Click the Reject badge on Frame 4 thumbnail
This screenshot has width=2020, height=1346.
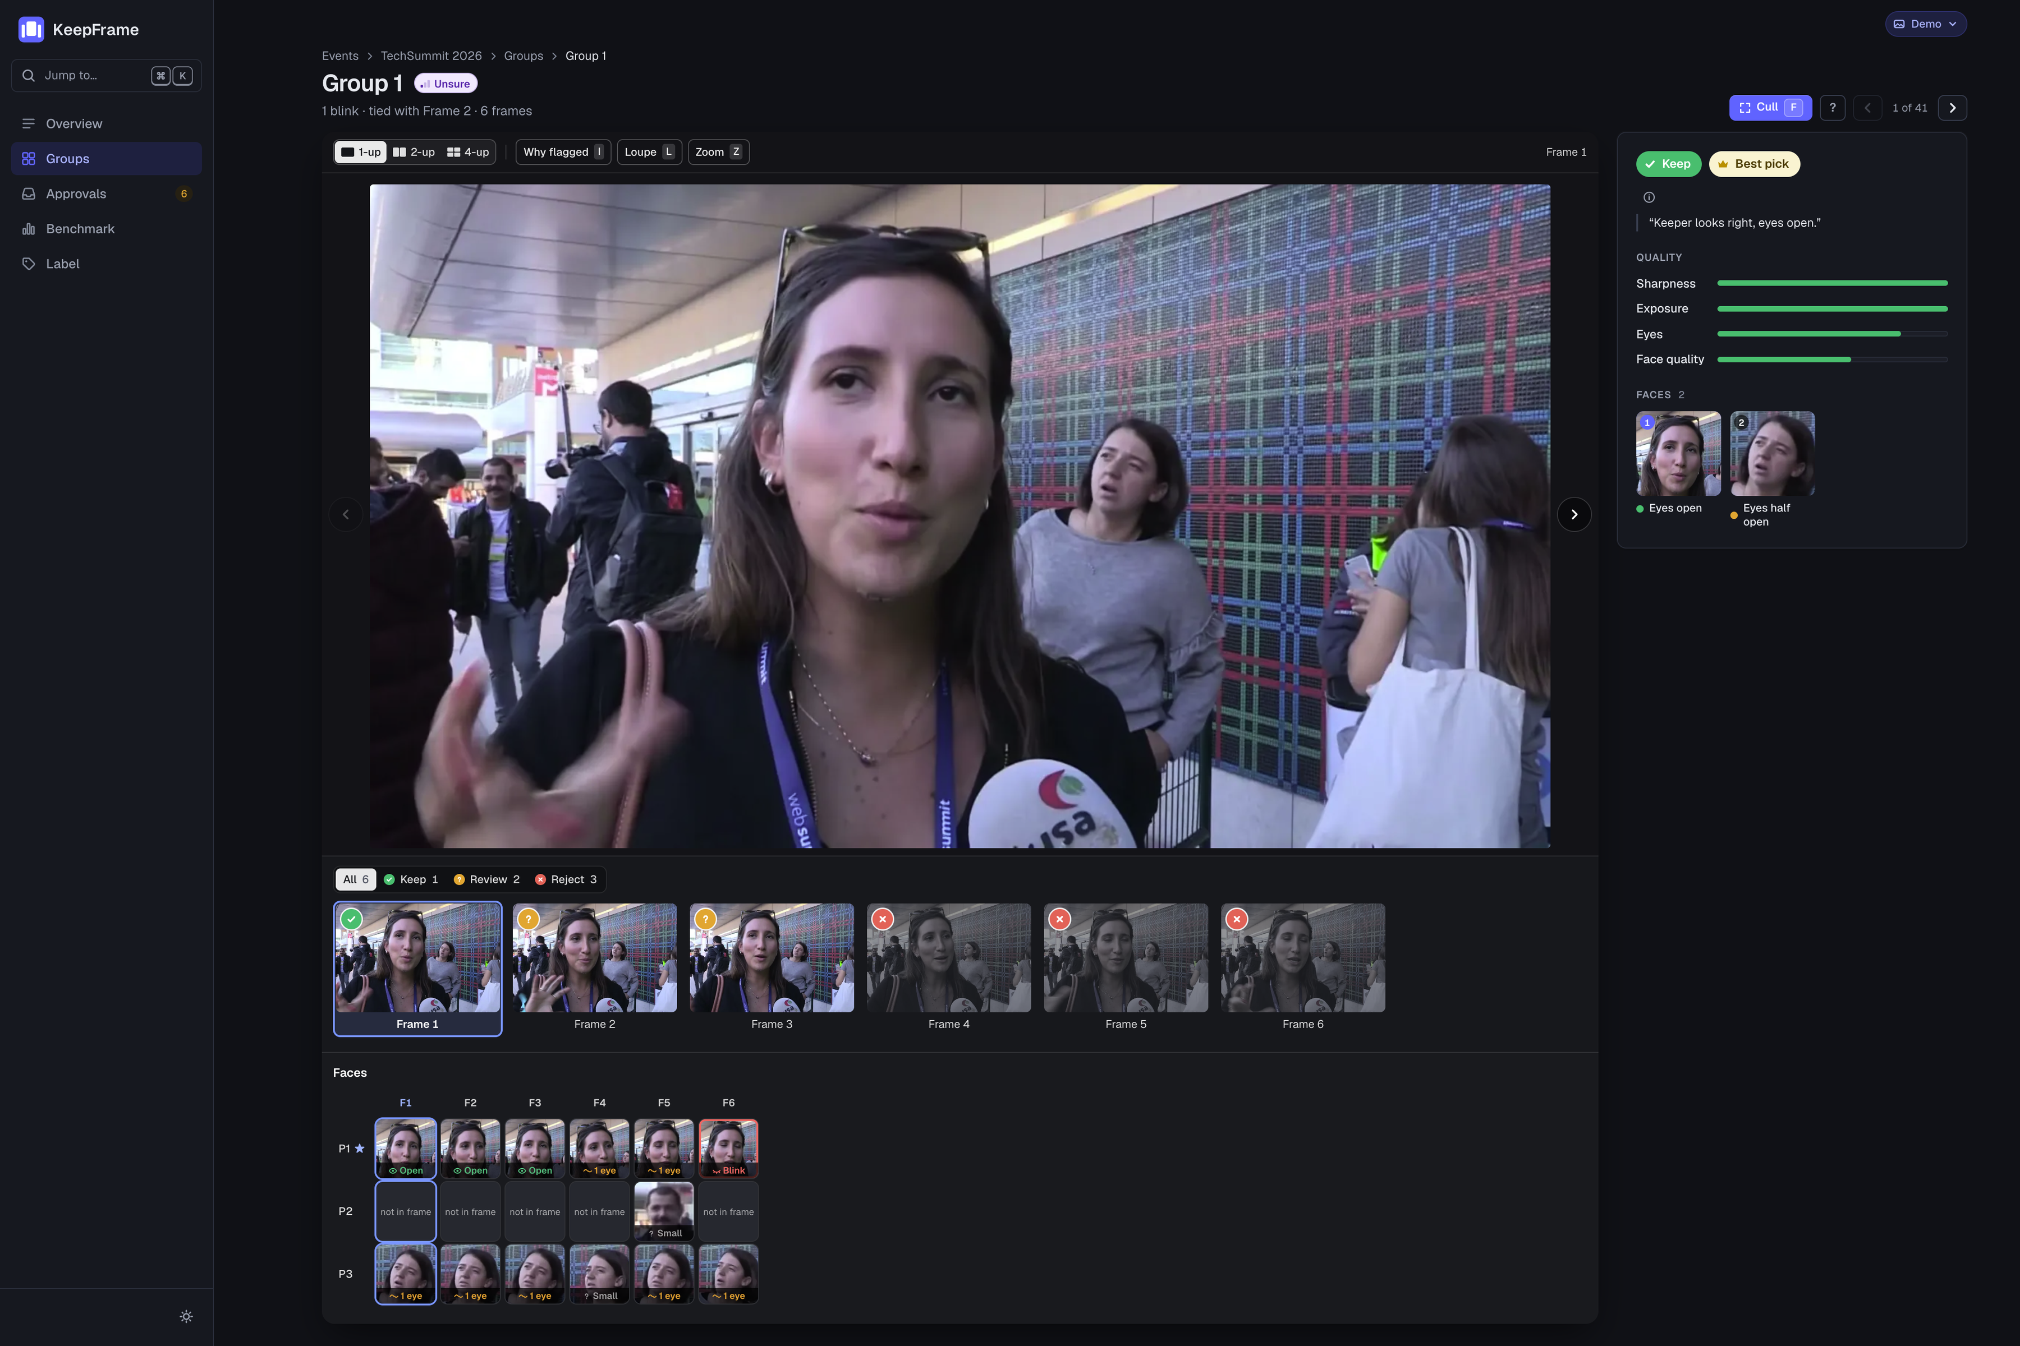[883, 919]
